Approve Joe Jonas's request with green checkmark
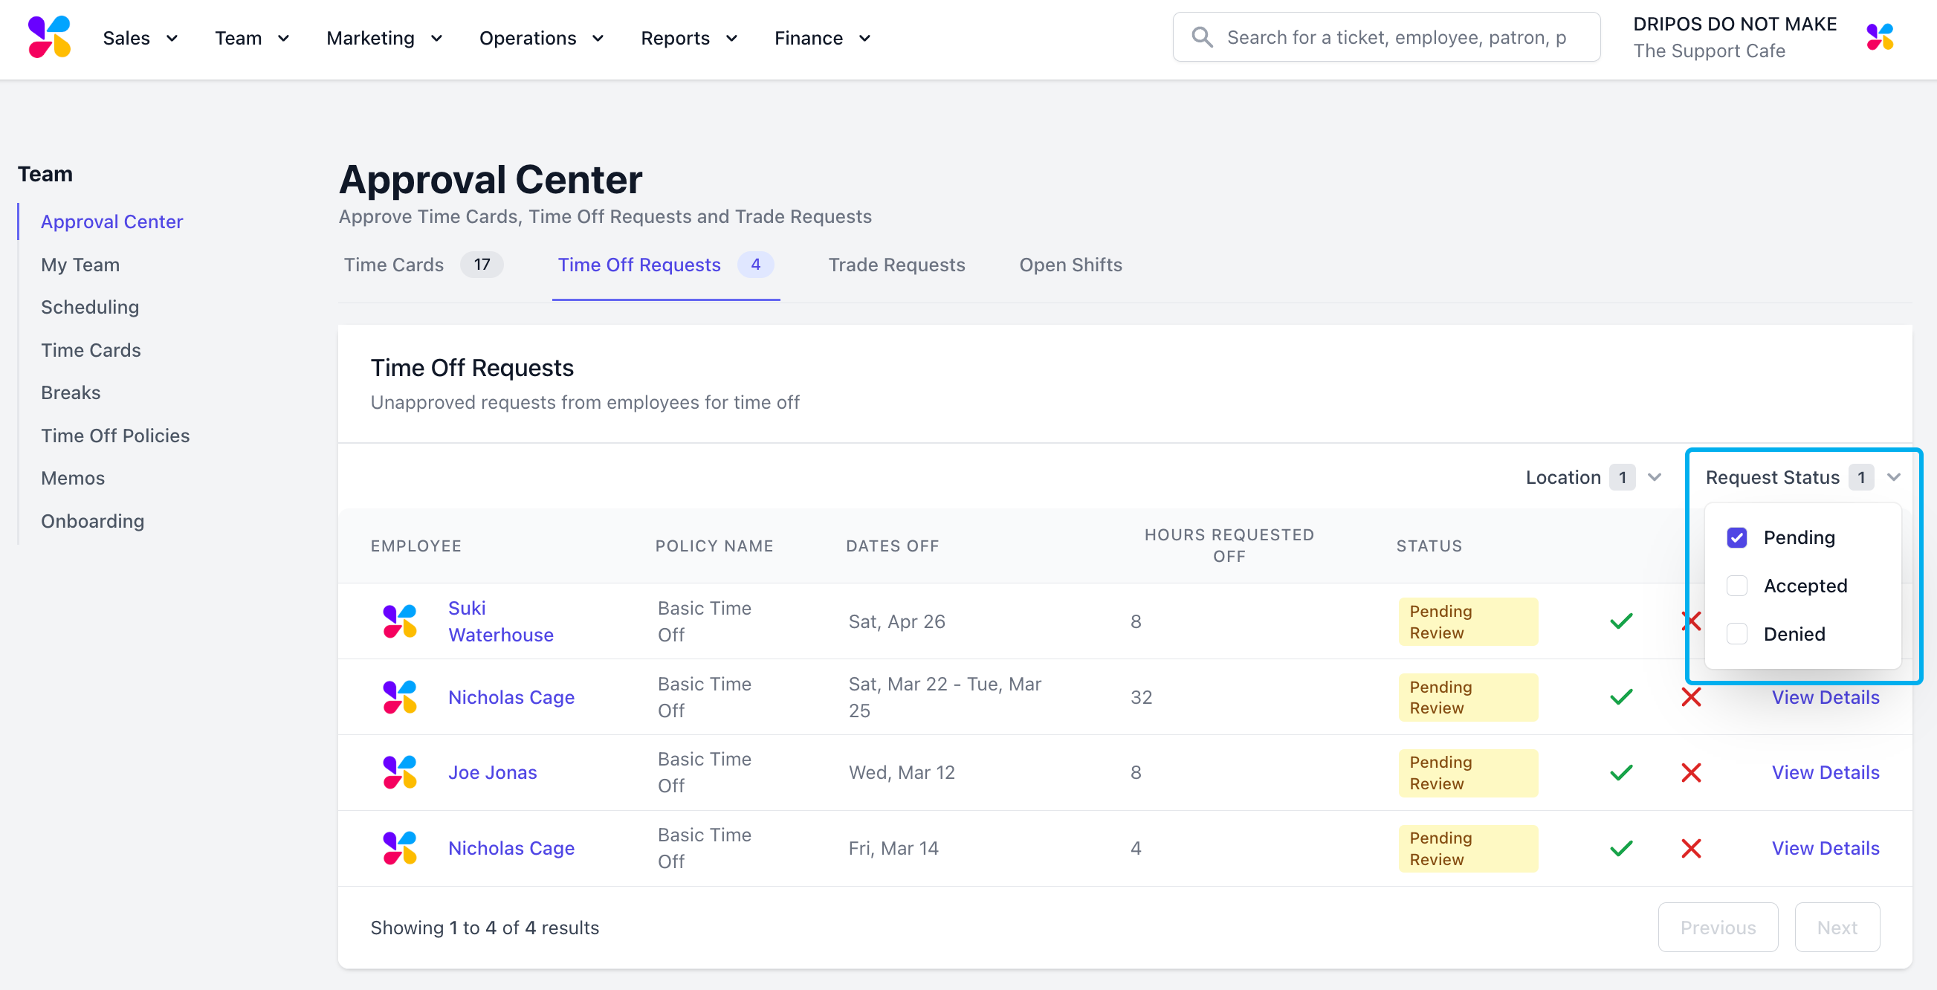The height and width of the screenshot is (990, 1937). point(1621,772)
